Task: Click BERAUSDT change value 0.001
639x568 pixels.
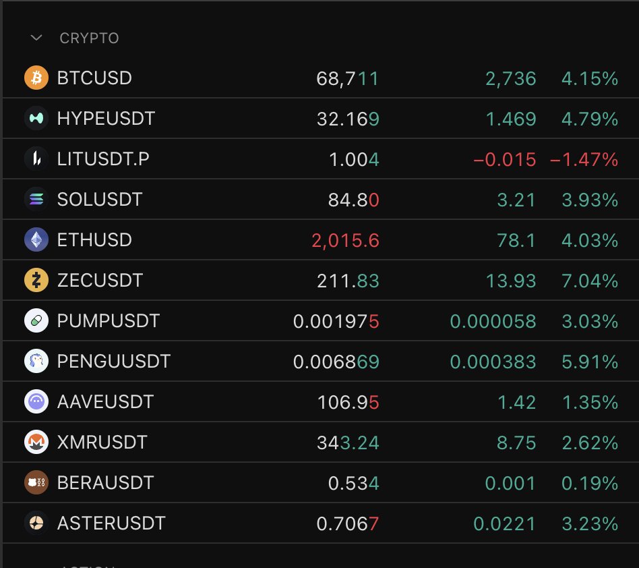Action: [x=510, y=483]
